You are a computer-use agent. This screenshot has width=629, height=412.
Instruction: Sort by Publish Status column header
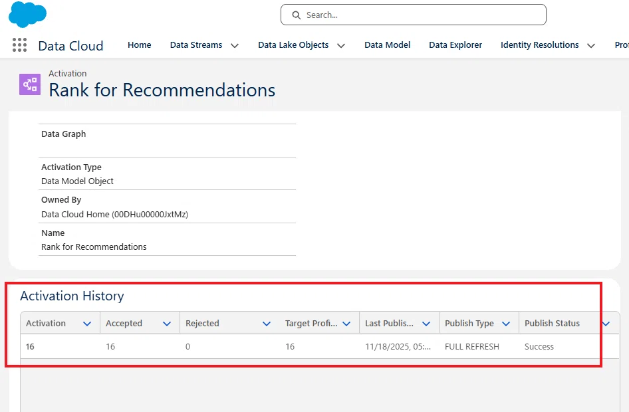[x=552, y=323]
